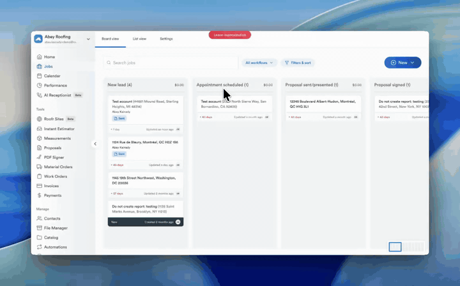The width and height of the screenshot is (460, 286).
Task: Open Filters & sort options
Action: [x=298, y=63]
